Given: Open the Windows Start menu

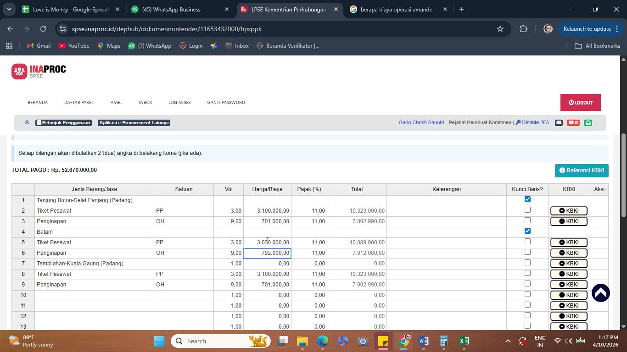Looking at the screenshot, I should [159, 341].
